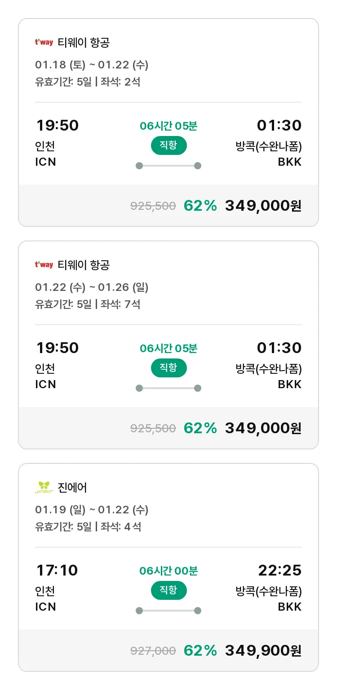The height and width of the screenshot is (680, 337).
Task: Open the flight dated 01.19 (일) ~ 01.22 (수)
Action: [x=92, y=509]
